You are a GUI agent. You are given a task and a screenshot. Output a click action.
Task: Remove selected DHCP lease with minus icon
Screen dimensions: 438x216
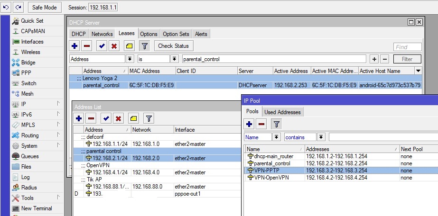tap(87, 46)
